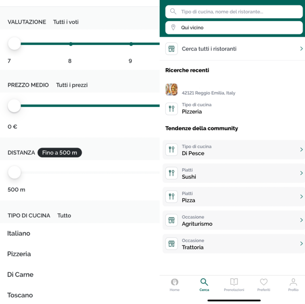Click the magnifier icon in search field
305x304 pixels.
[x=173, y=11]
